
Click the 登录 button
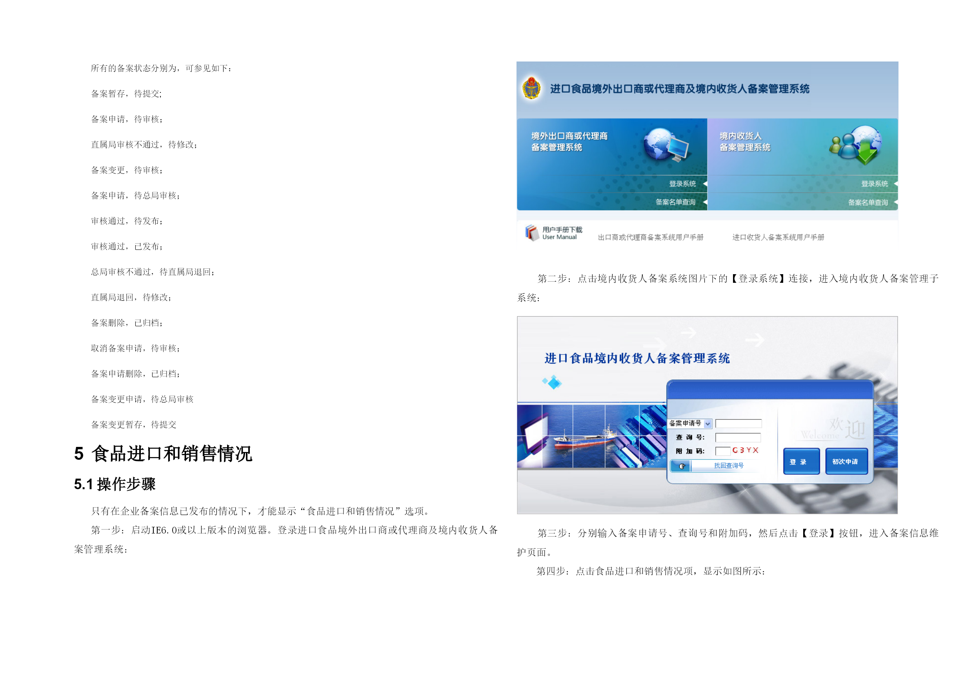click(801, 461)
